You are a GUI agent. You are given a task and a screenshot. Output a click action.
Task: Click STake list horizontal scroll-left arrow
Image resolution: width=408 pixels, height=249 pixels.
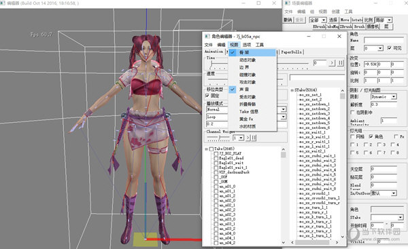pos(292,242)
